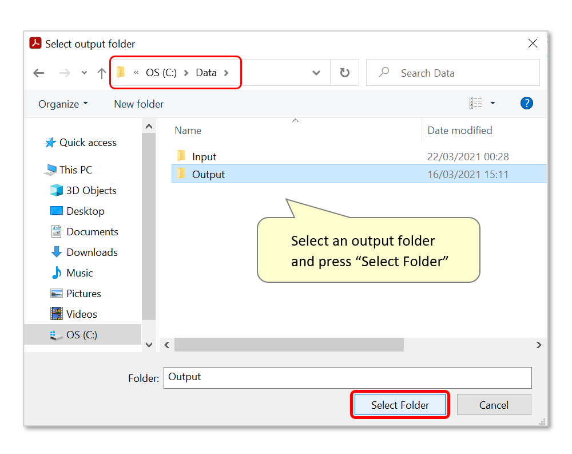Viewport: 572px width, 454px height.
Task: Expand the chevron after Data in path
Action: click(226, 73)
